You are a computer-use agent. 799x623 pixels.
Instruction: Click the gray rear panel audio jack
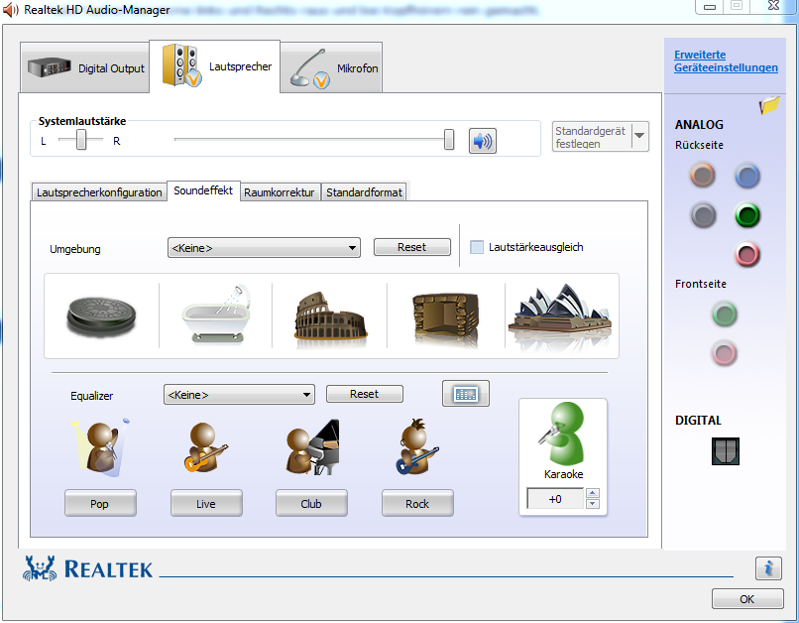(x=703, y=214)
